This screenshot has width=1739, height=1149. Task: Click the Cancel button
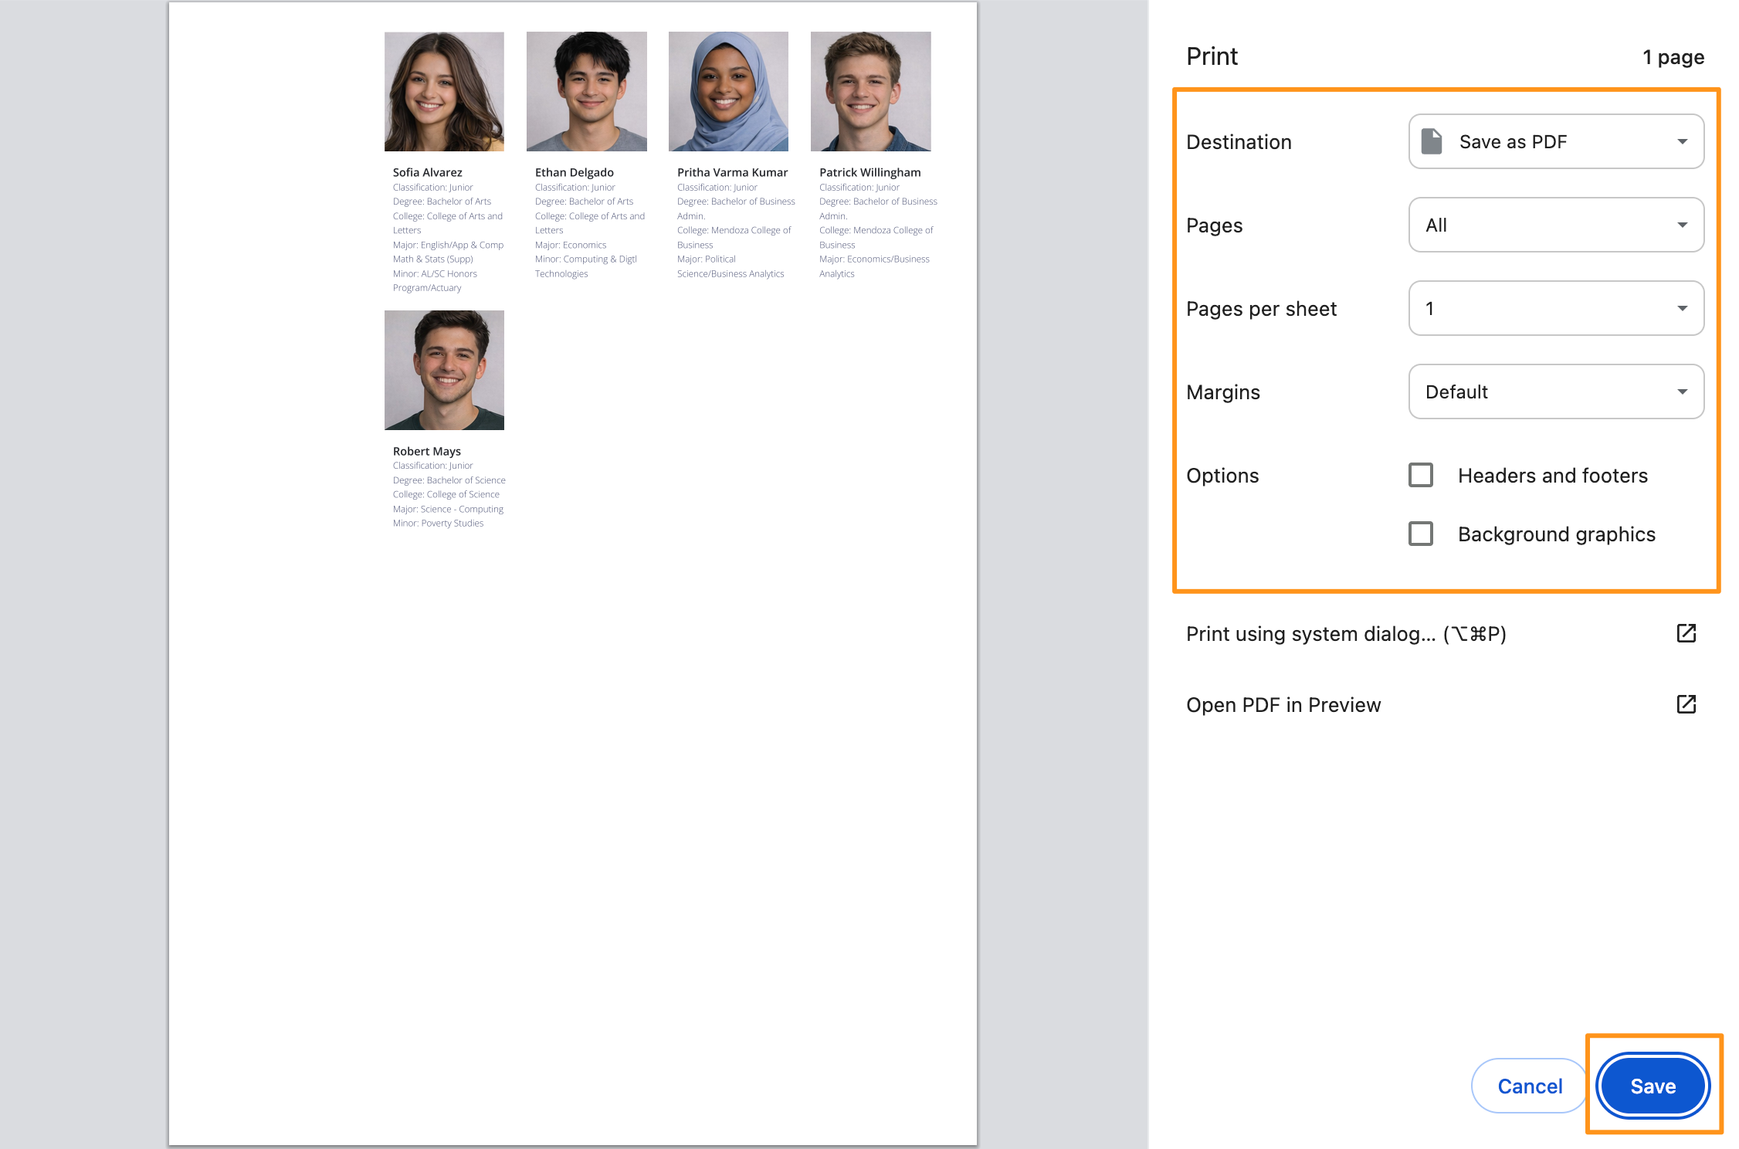[1529, 1086]
